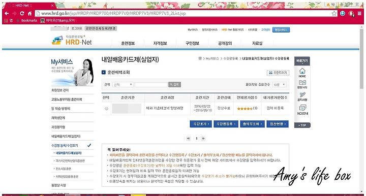Click the gray 검색 button
The width and height of the screenshot is (366, 196).
coord(174,85)
